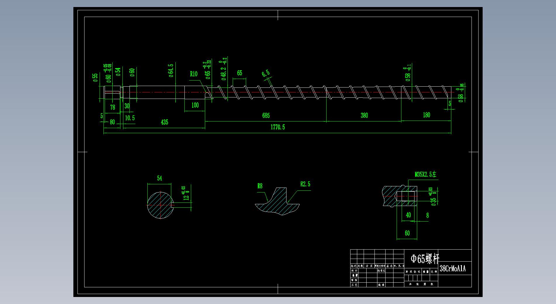Select the "40" depth dimension
This screenshot has width=556, height=304.
pos(408,215)
